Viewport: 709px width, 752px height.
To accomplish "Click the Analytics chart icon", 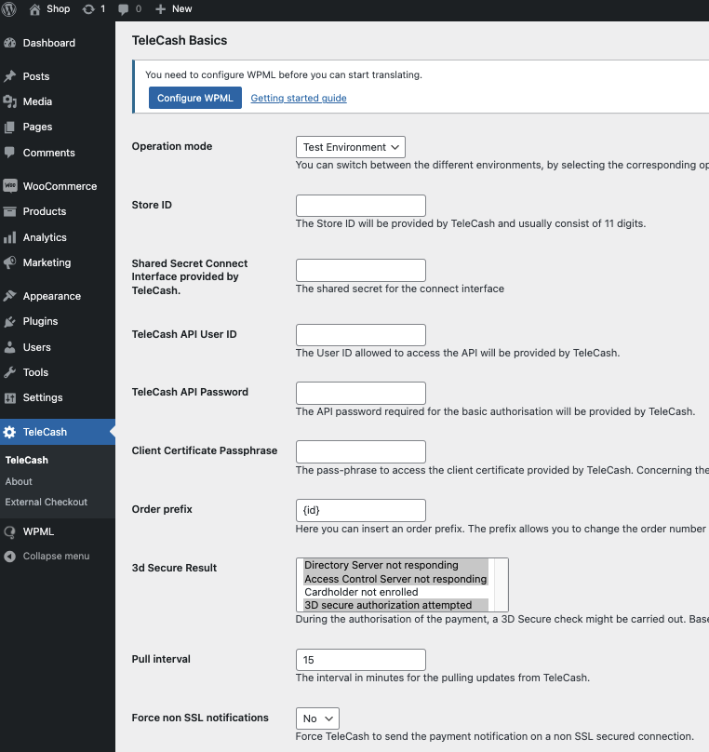I will [10, 237].
